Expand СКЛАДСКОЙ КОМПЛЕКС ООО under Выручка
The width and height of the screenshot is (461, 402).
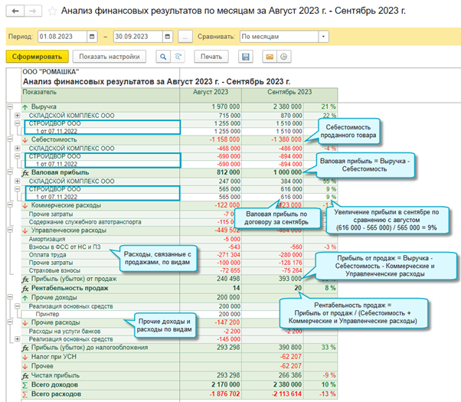pos(18,116)
